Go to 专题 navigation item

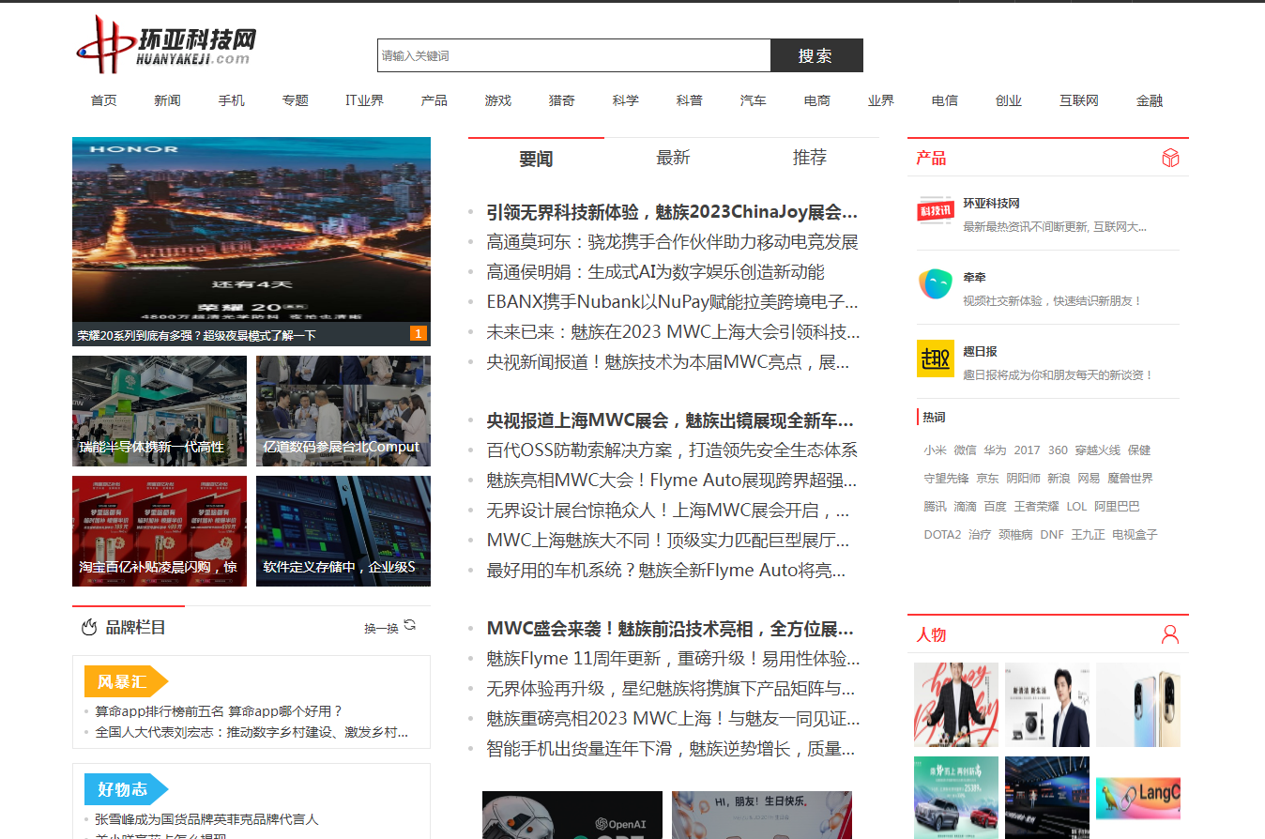(x=296, y=100)
